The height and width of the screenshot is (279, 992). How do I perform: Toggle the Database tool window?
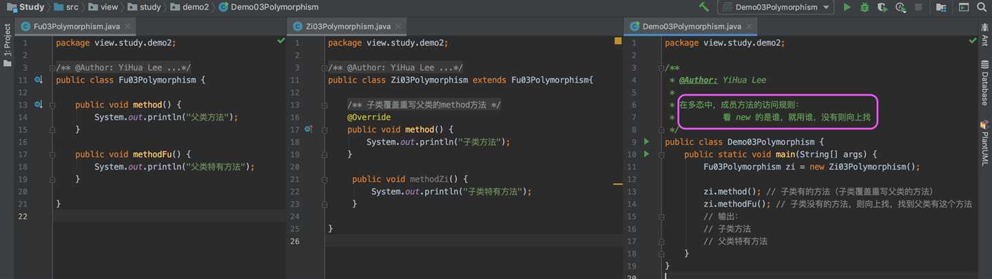tap(984, 83)
